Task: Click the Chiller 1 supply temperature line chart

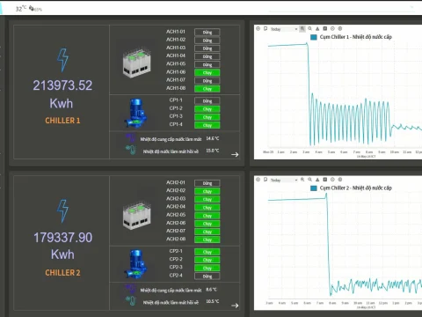Action: (345, 94)
